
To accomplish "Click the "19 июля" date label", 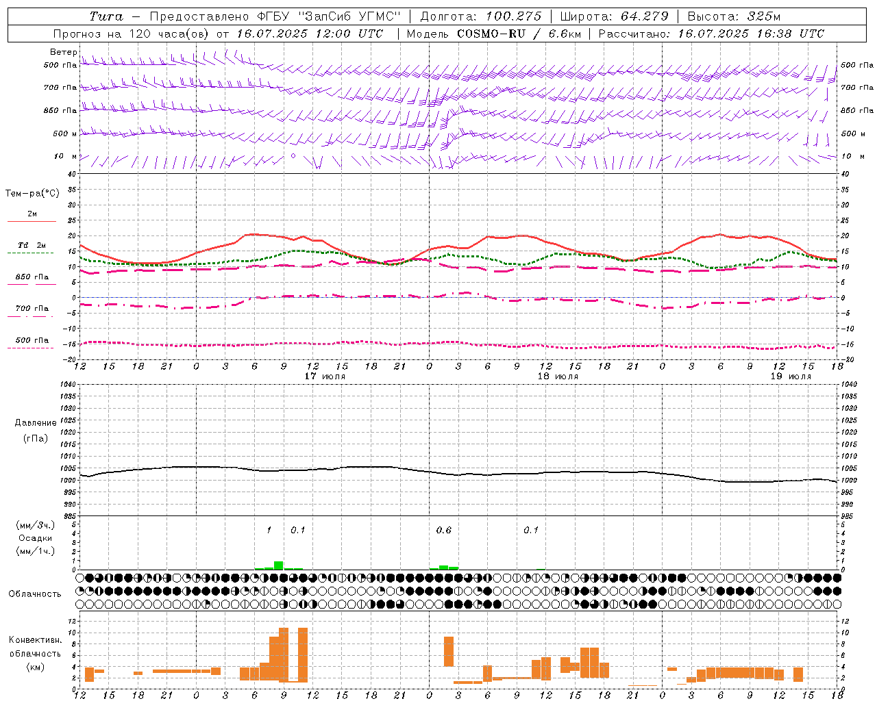I will 791,377.
